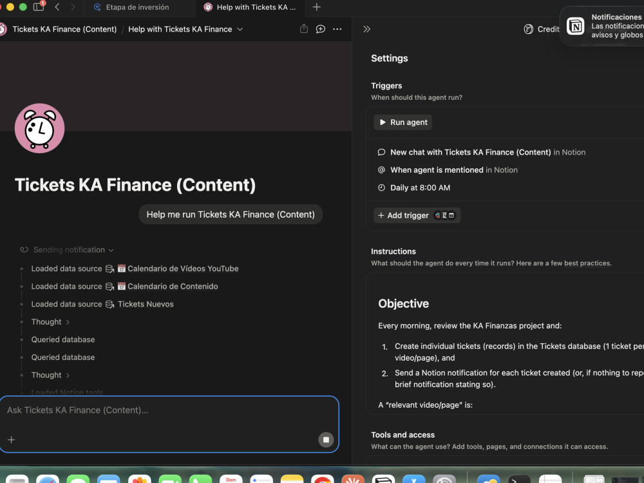Image resolution: width=644 pixels, height=483 pixels.
Task: Click the Instructions section label
Action: [393, 251]
